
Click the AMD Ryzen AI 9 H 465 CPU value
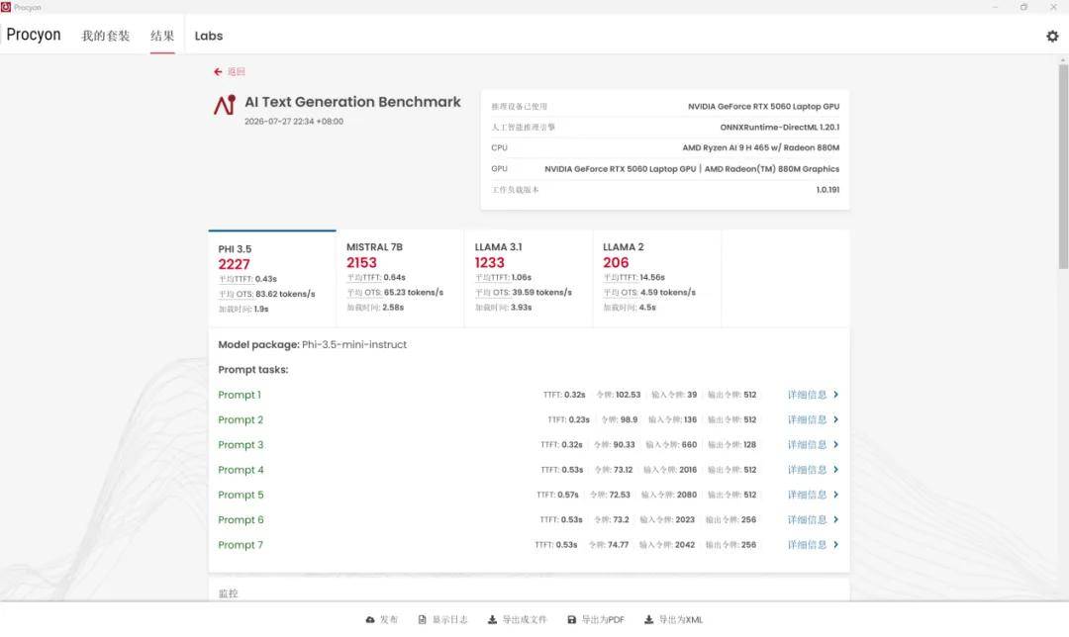point(761,147)
